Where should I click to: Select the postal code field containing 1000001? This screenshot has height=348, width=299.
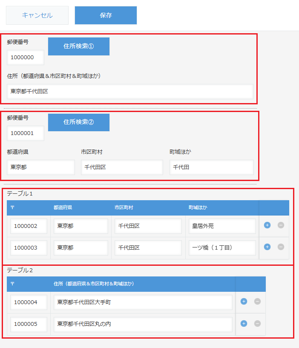point(26,133)
